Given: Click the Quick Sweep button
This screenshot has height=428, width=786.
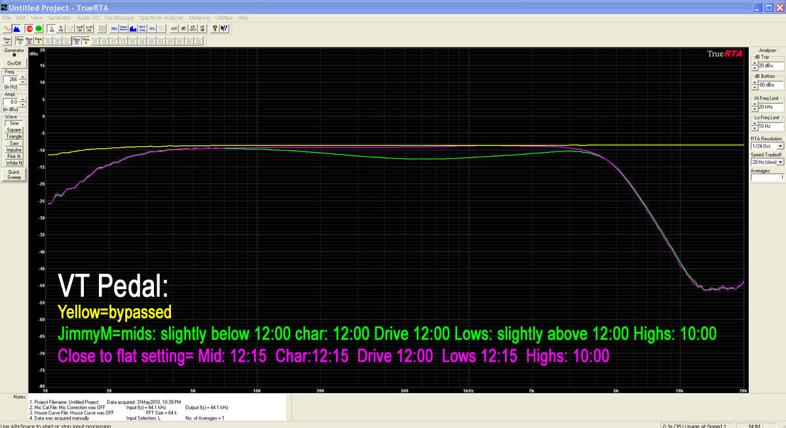Looking at the screenshot, I should click(x=14, y=174).
